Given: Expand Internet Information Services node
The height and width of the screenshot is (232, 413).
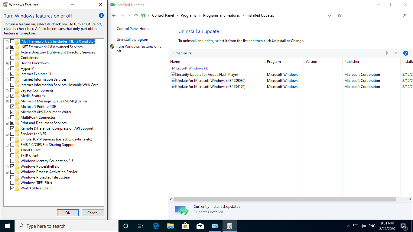Looking at the screenshot, I should pos(7,79).
